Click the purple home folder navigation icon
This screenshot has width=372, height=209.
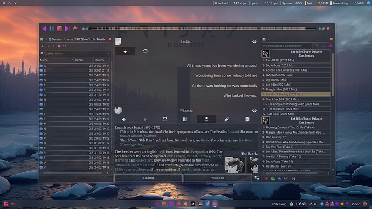click(x=59, y=46)
